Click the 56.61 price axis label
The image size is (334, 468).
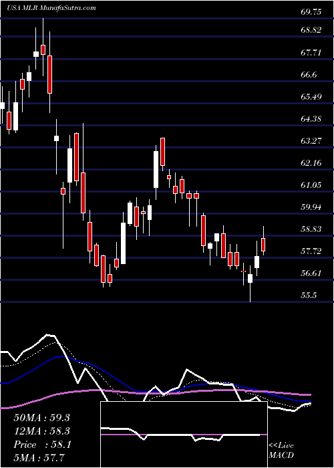tap(311, 273)
